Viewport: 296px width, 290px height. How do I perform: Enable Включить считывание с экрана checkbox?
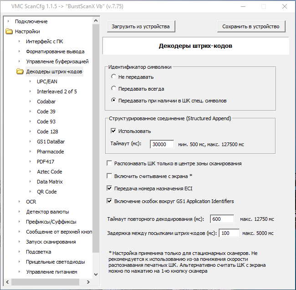(109, 176)
